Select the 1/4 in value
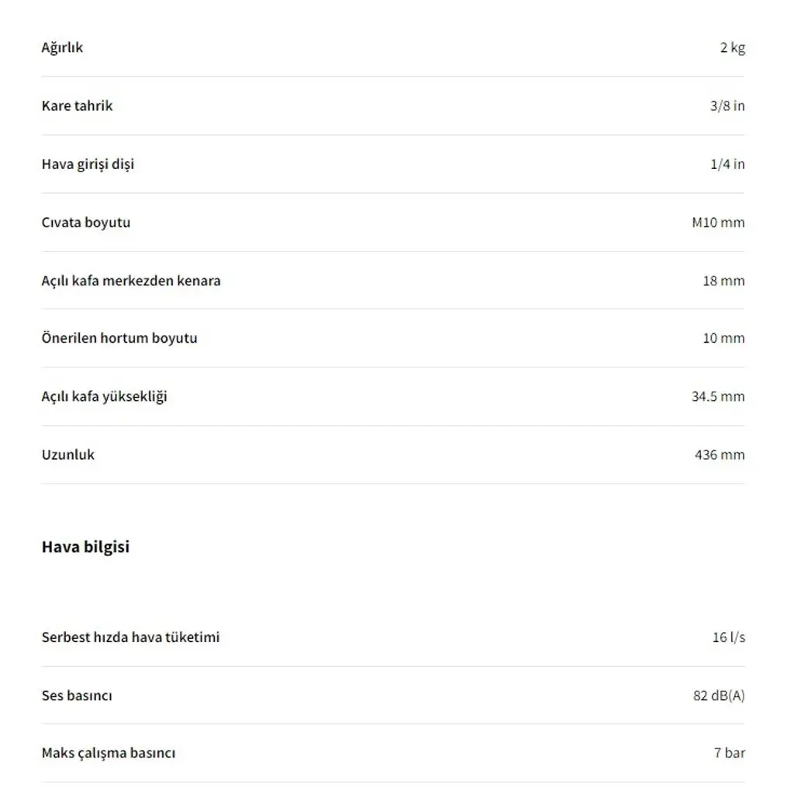 (x=727, y=164)
